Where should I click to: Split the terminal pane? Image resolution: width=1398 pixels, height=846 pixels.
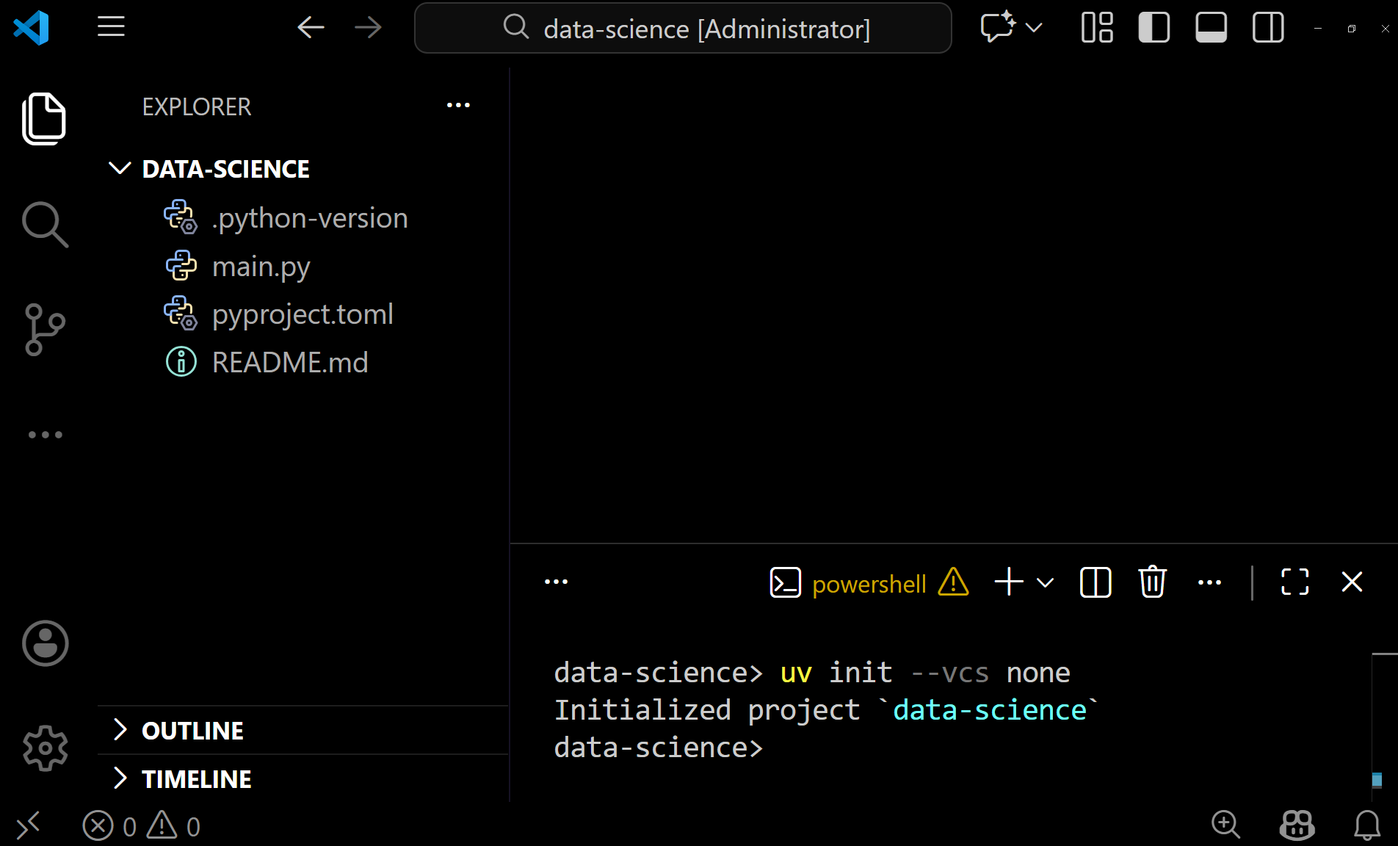tap(1095, 582)
